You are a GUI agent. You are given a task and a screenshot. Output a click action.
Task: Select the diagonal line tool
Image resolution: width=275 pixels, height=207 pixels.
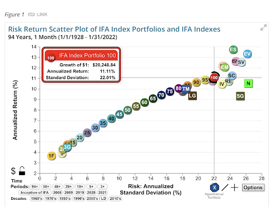[x=225, y=187]
